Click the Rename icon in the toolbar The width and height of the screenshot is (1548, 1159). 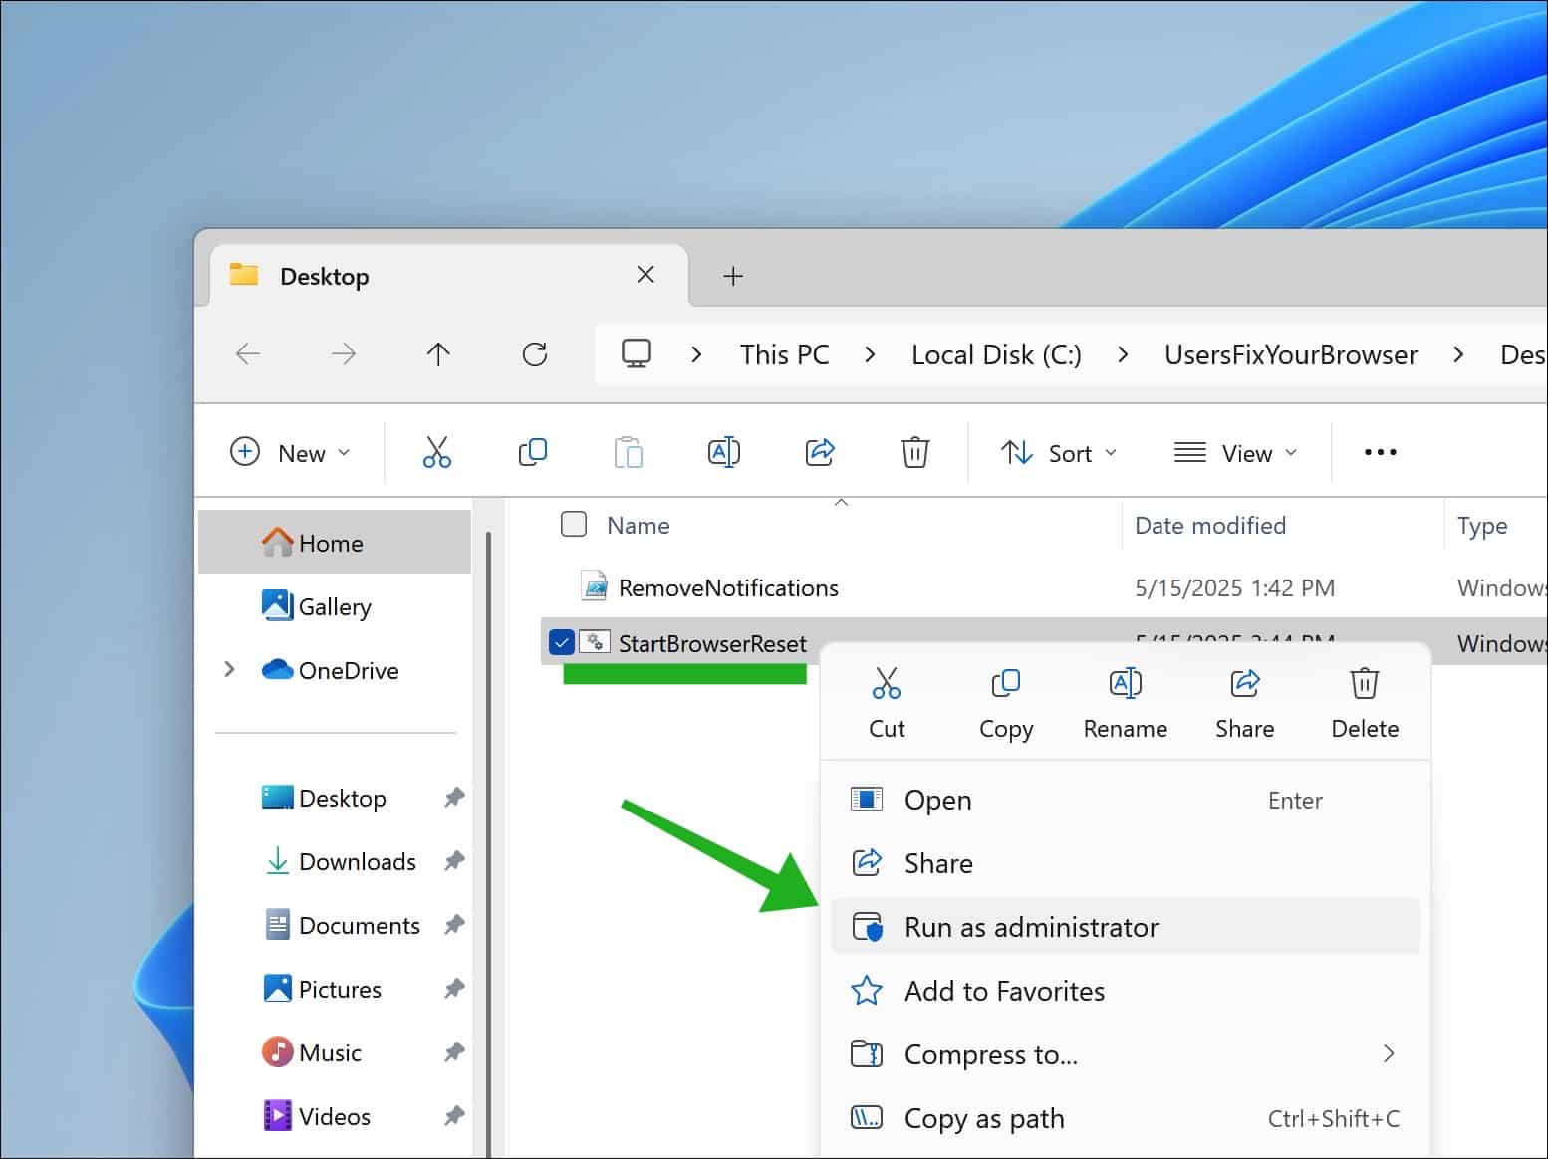pyautogui.click(x=724, y=452)
